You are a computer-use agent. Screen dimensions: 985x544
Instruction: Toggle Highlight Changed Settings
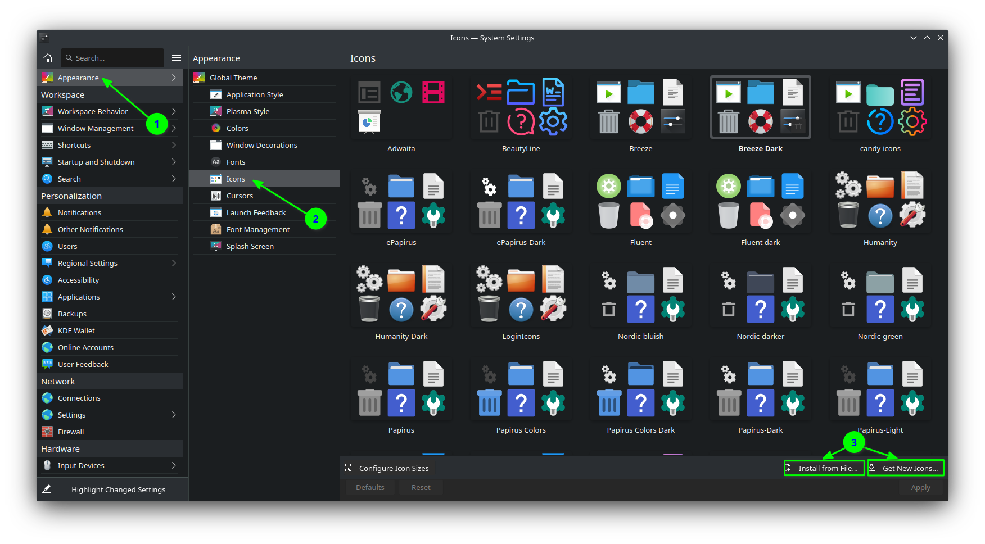pos(112,489)
